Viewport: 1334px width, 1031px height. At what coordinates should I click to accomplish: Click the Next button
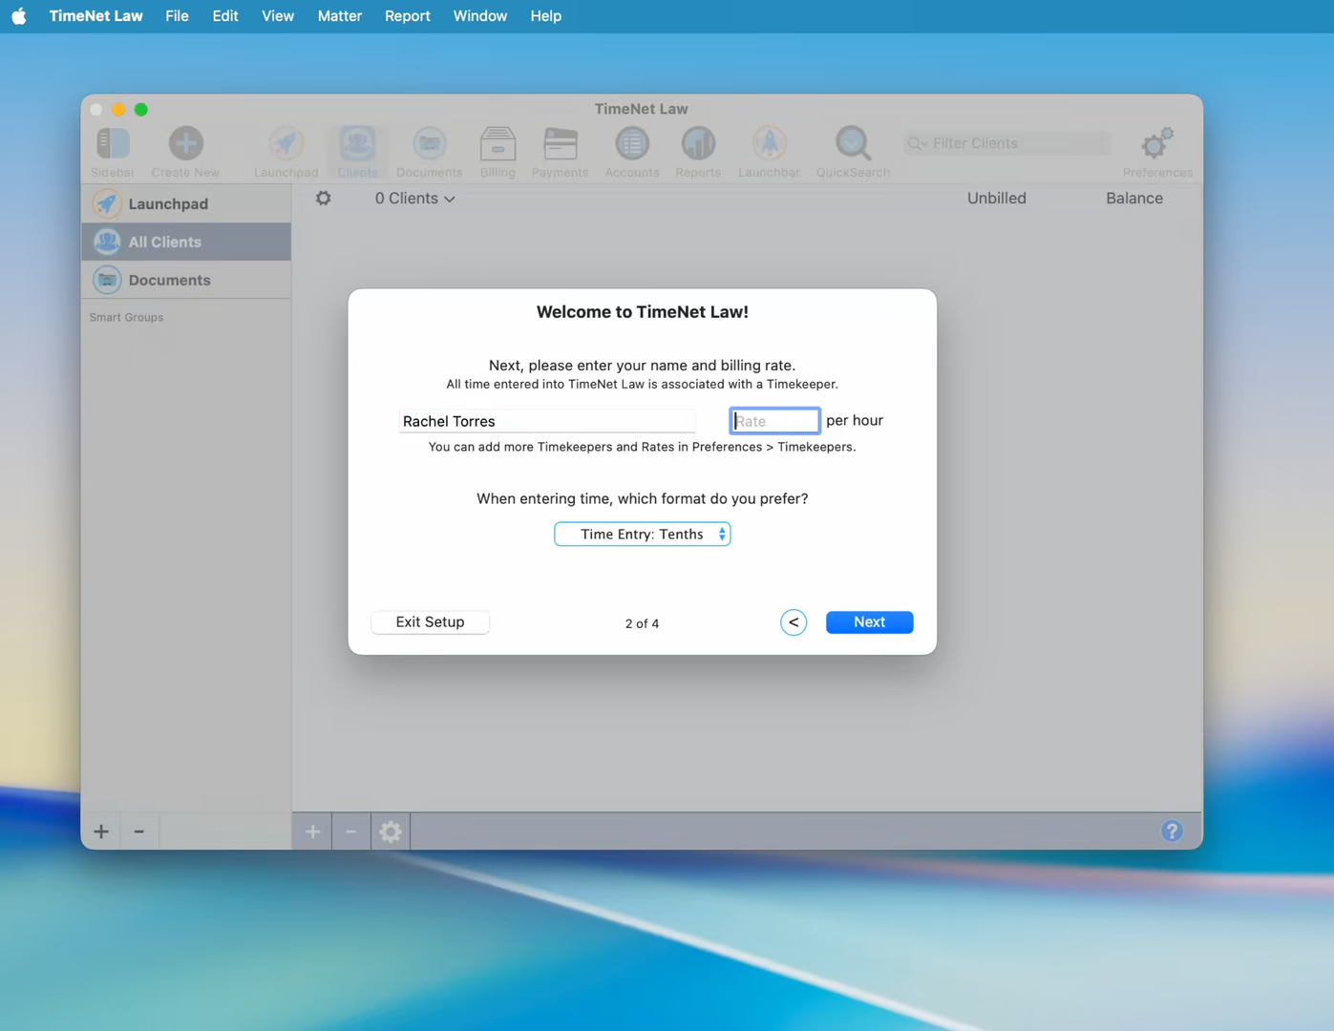(869, 621)
